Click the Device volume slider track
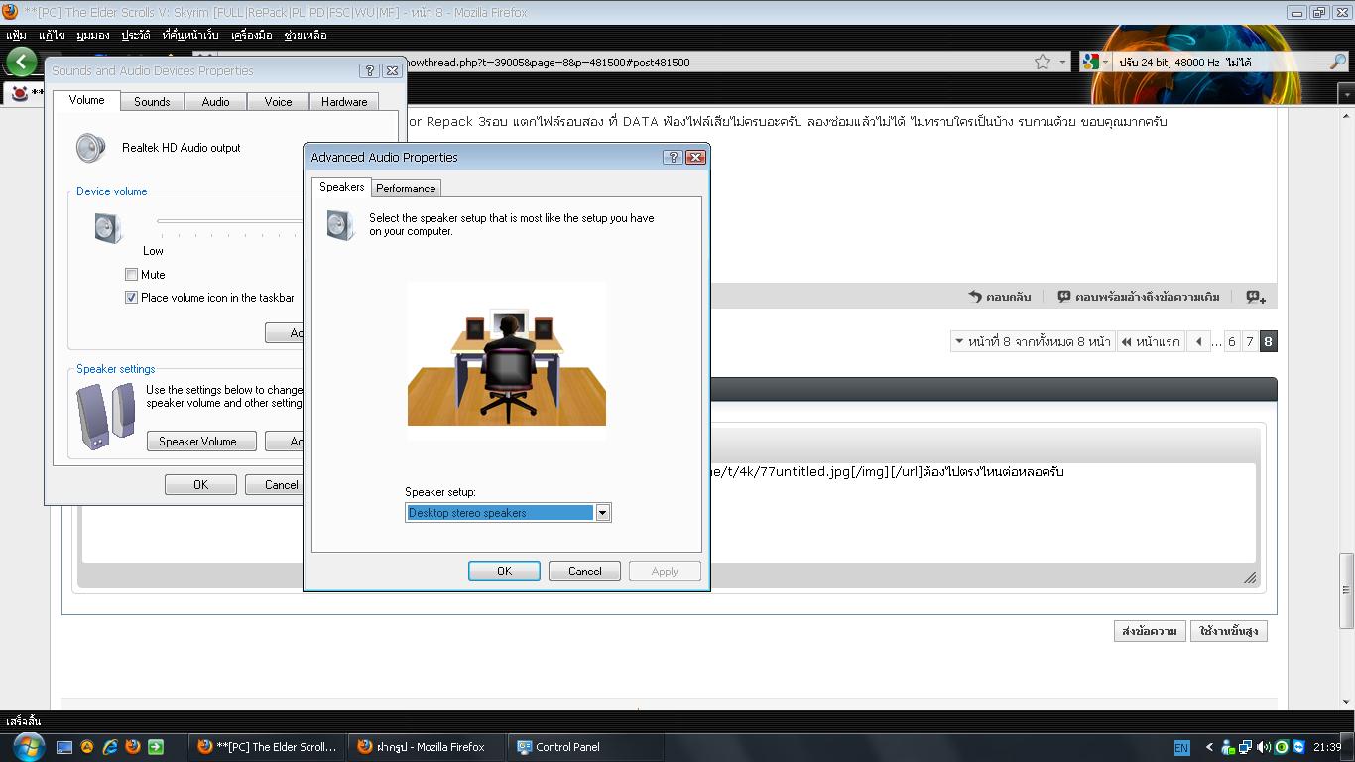This screenshot has height=762, width=1355. pyautogui.click(x=230, y=221)
